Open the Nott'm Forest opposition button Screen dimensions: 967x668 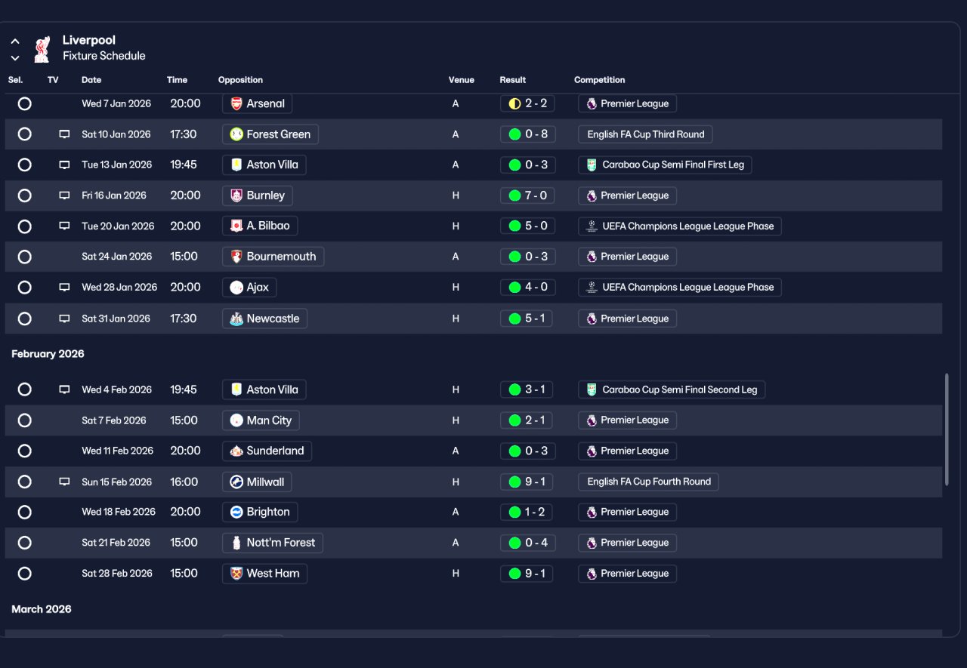273,543
